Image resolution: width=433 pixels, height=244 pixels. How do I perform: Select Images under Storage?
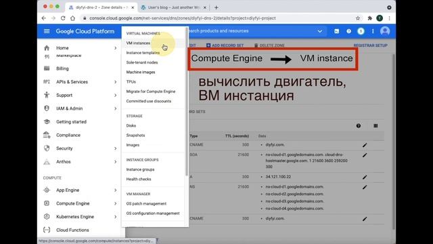133,145
